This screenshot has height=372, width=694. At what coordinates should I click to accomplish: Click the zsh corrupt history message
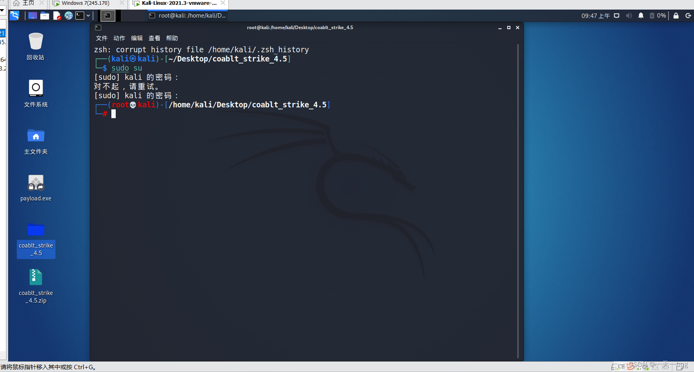point(202,49)
